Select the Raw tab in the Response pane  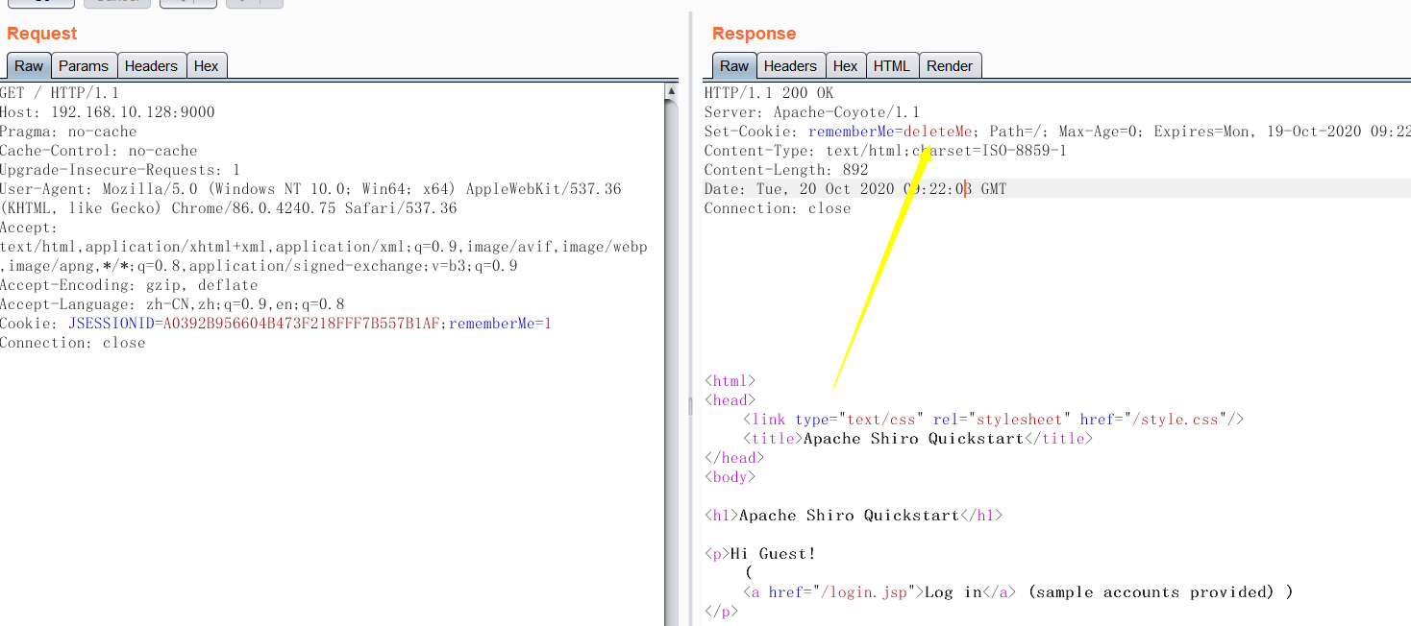tap(734, 66)
